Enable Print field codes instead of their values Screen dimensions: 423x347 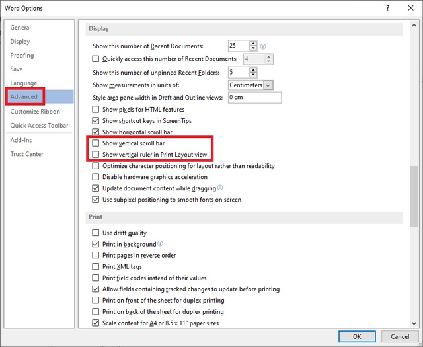click(x=95, y=278)
